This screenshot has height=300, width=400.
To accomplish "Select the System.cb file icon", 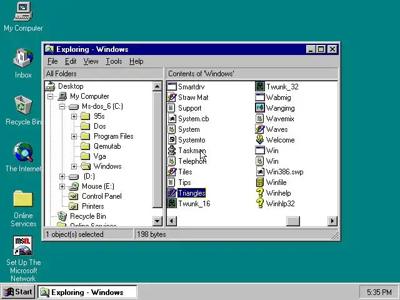I will [x=172, y=119].
